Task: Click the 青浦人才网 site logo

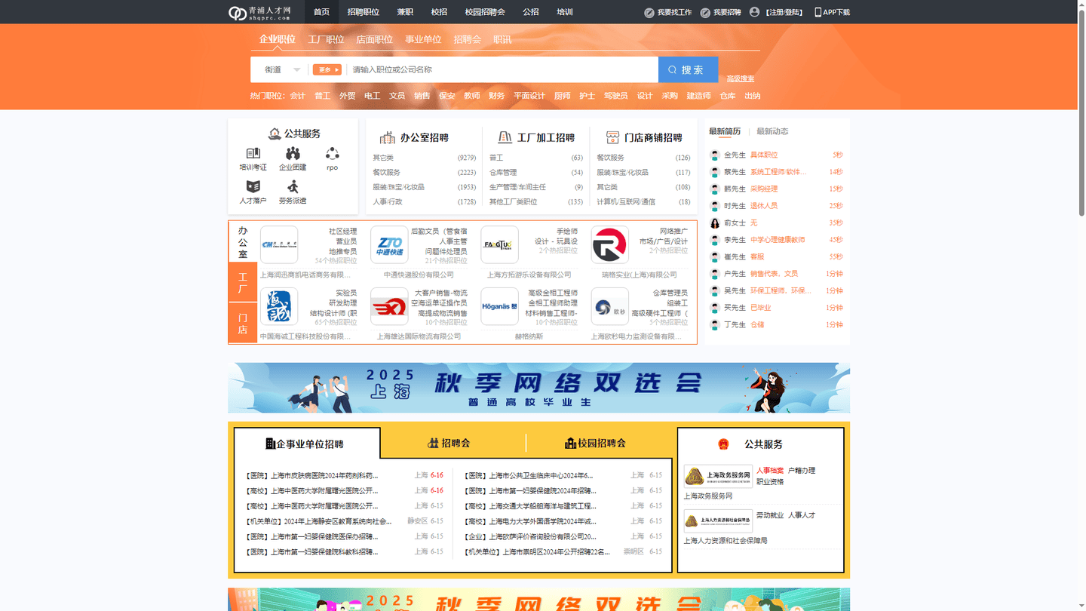Action: click(x=259, y=12)
